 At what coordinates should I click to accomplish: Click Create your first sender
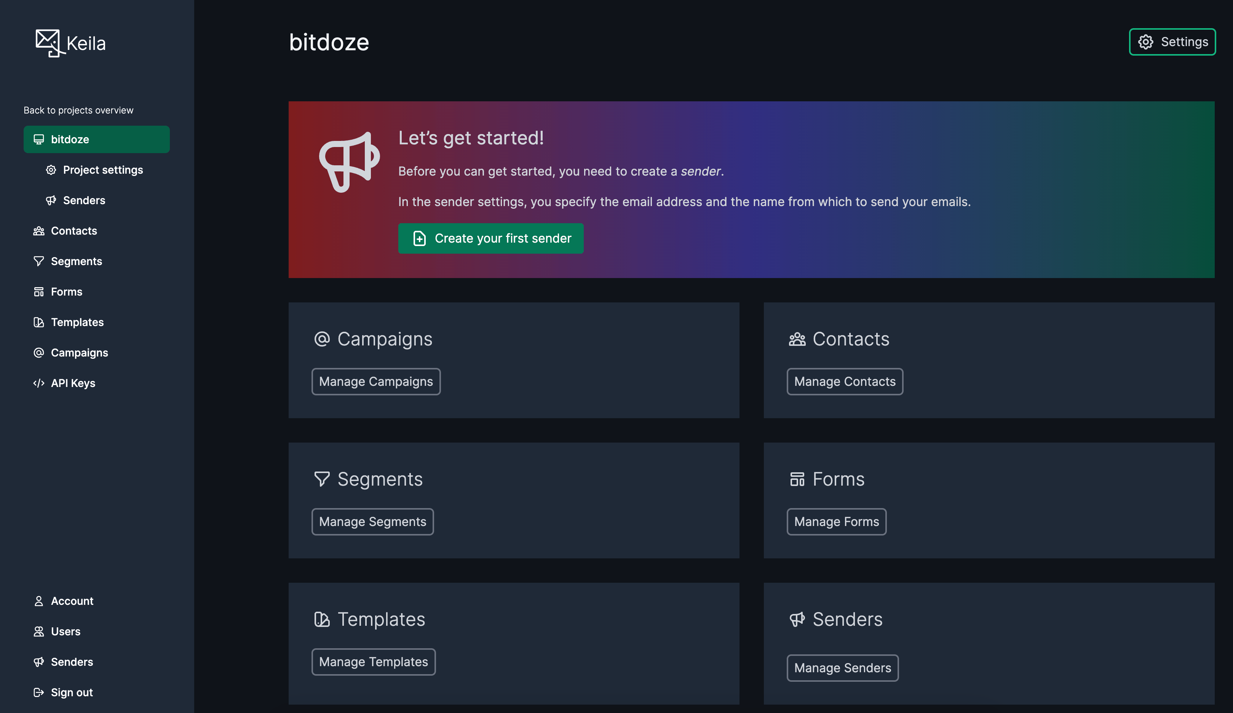click(x=490, y=238)
